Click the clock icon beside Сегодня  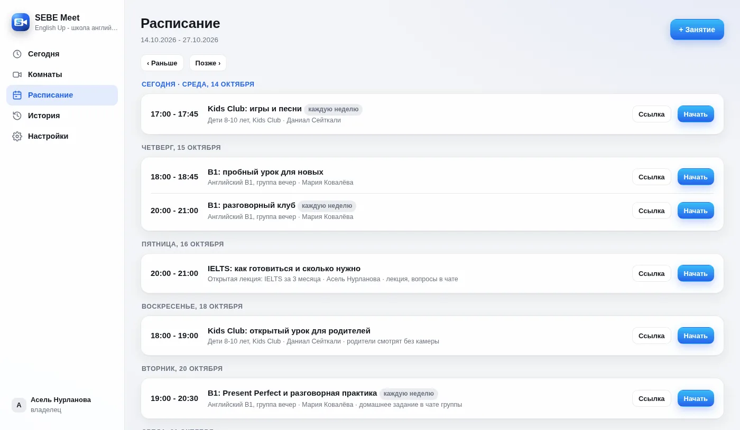[17, 54]
